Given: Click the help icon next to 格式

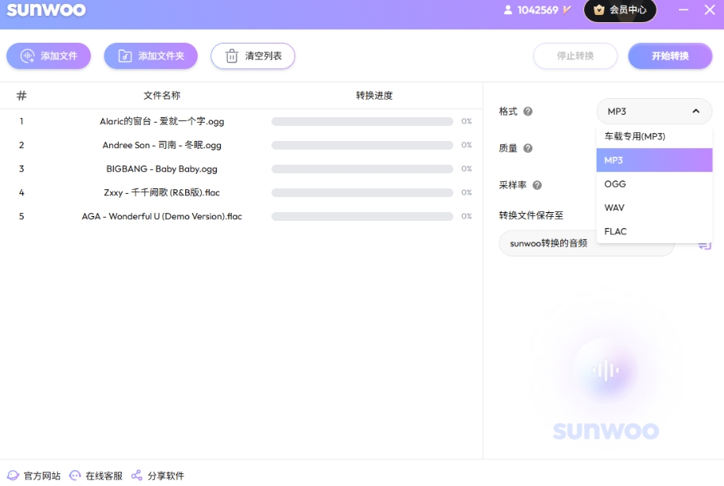Looking at the screenshot, I should 529,112.
